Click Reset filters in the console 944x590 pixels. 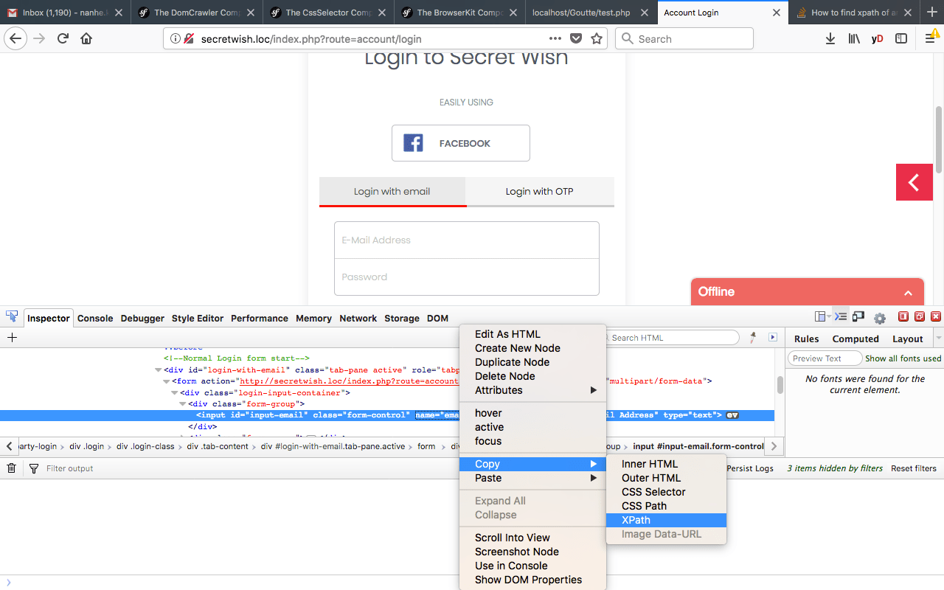(x=913, y=468)
